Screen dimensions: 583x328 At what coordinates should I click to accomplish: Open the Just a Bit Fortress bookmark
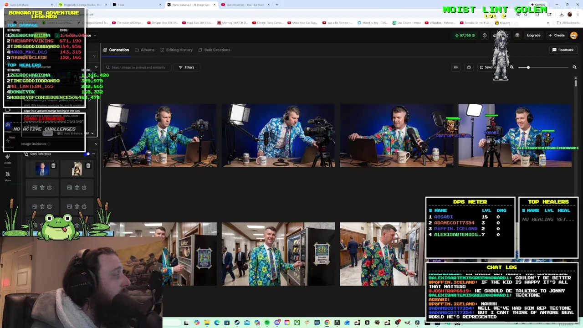click(x=337, y=22)
